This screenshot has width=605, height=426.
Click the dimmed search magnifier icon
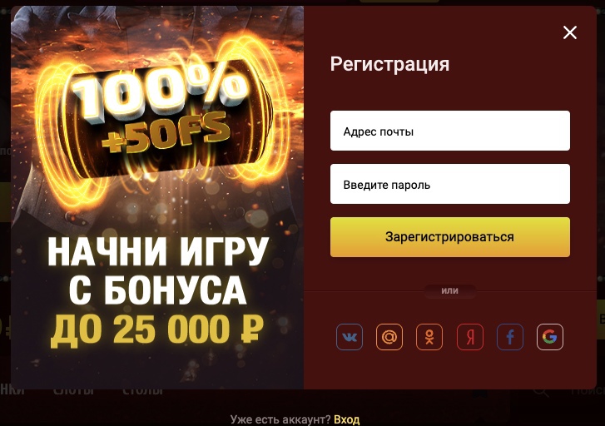(541, 391)
